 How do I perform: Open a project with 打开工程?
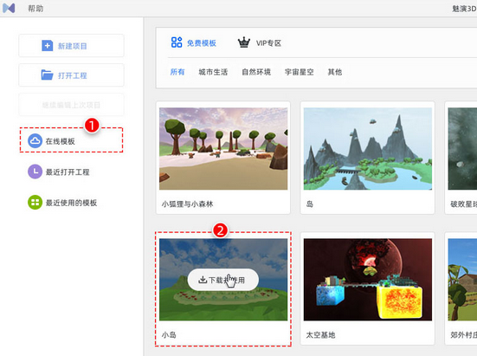point(71,74)
